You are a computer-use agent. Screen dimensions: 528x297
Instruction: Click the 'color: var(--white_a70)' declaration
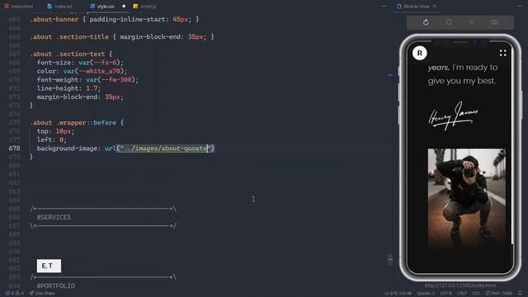click(82, 71)
